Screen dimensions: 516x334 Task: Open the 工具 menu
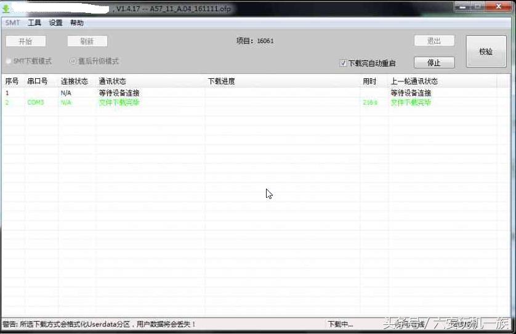(34, 23)
